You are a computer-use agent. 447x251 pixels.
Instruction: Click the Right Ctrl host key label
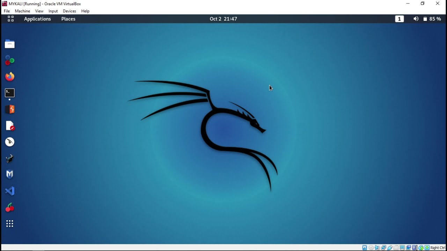coord(438,248)
